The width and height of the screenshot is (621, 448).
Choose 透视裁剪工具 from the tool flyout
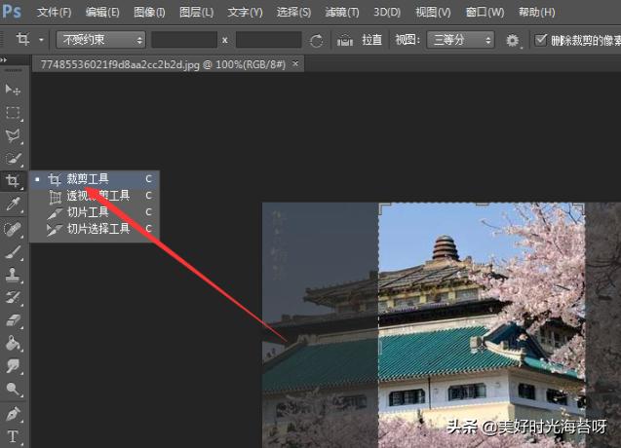[x=97, y=196]
